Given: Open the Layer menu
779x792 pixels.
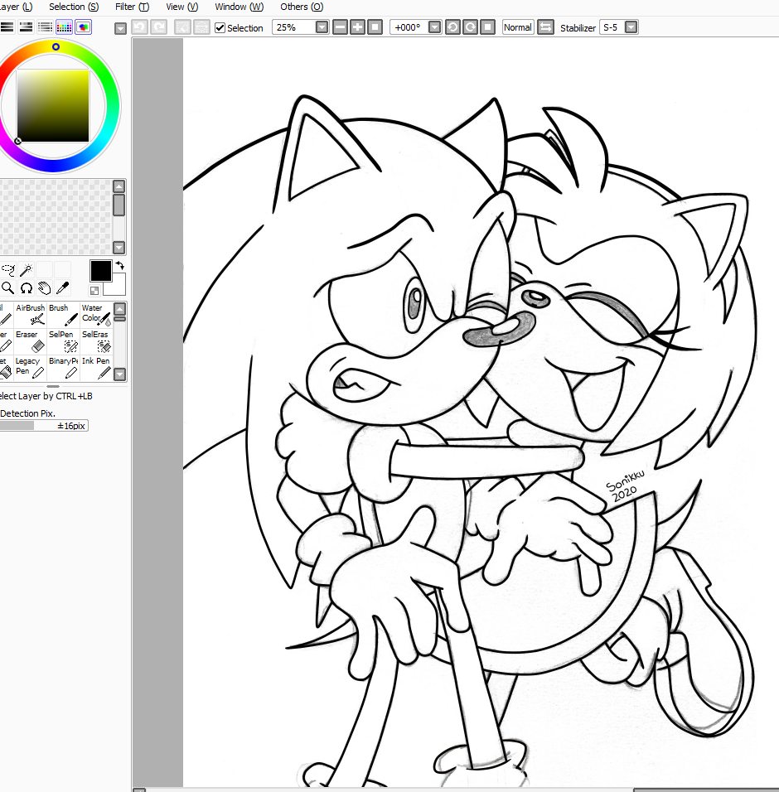Looking at the screenshot, I should pos(15,7).
